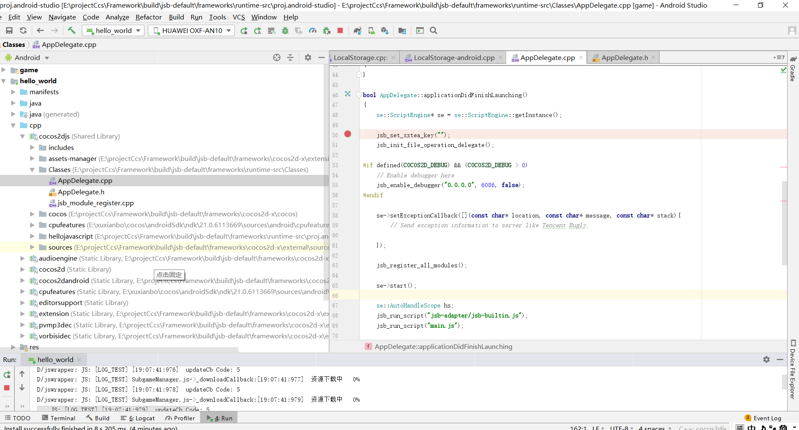Open the 6: Logcat tool window

point(138,418)
